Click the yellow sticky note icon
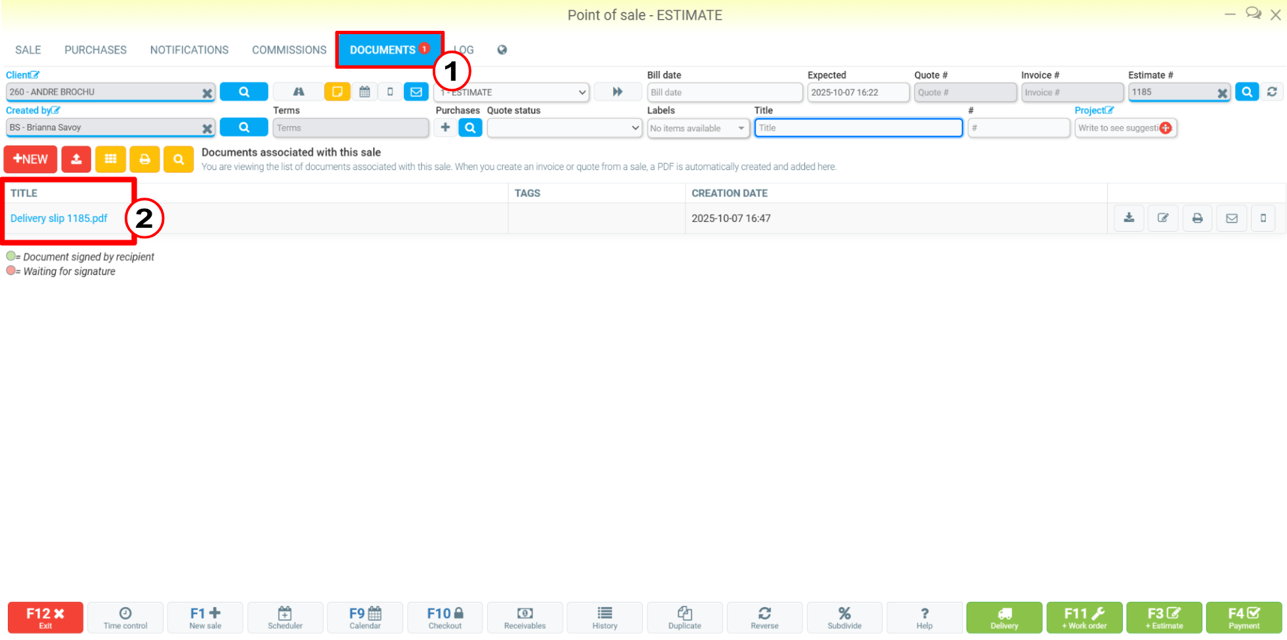 tap(337, 92)
